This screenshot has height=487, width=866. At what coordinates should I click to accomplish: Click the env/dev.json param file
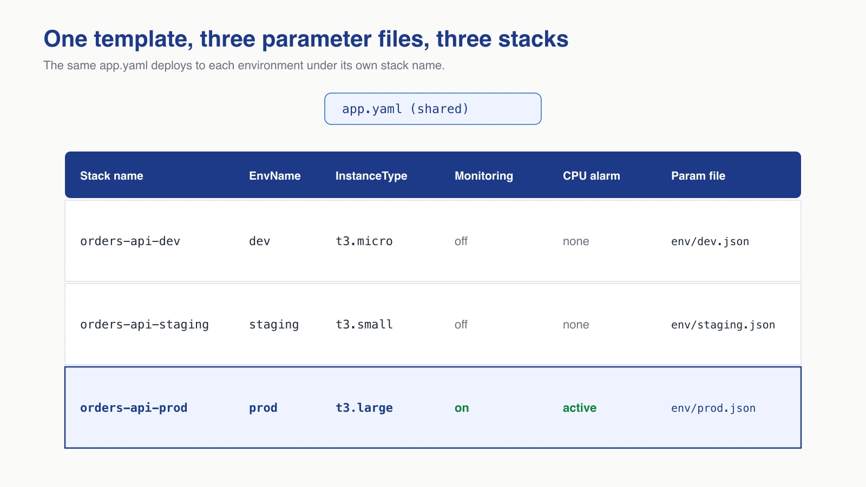tap(710, 241)
